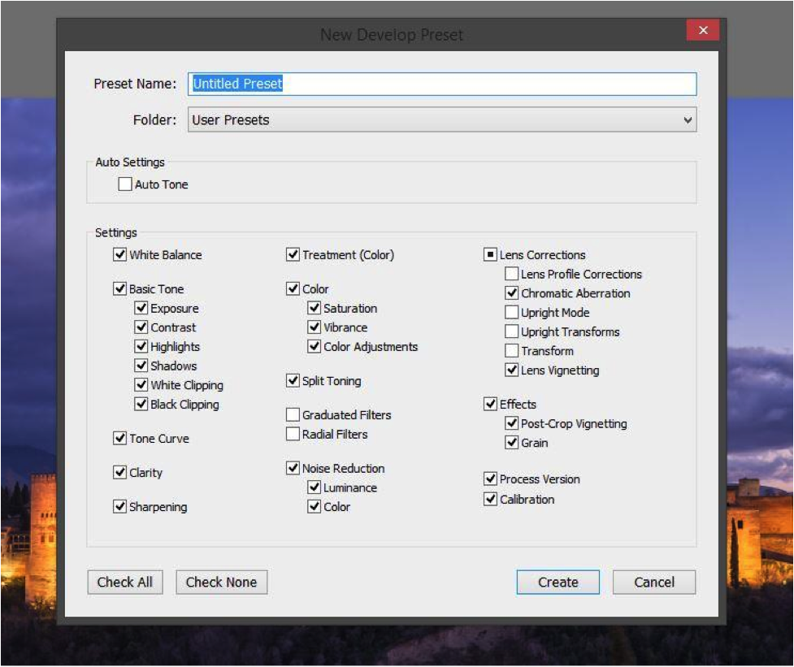
Task: Uncheck Post-Crop Vignetting checkbox
Action: click(512, 423)
